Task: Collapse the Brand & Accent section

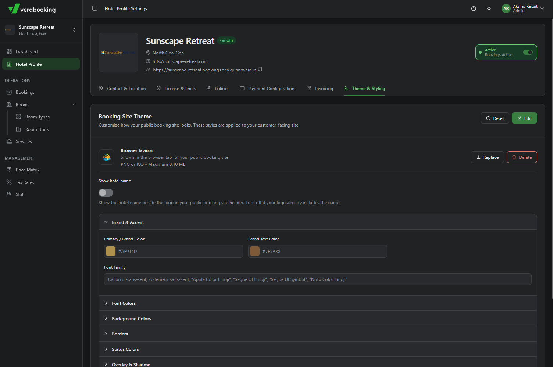Action: coord(318,222)
